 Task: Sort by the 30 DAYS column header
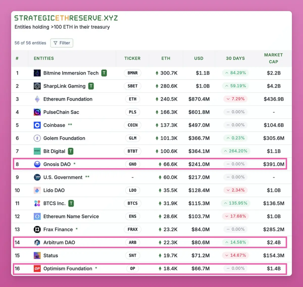(x=235, y=58)
